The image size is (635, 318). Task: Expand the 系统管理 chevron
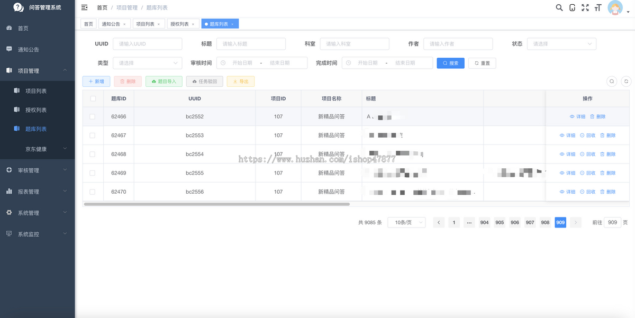coord(65,212)
